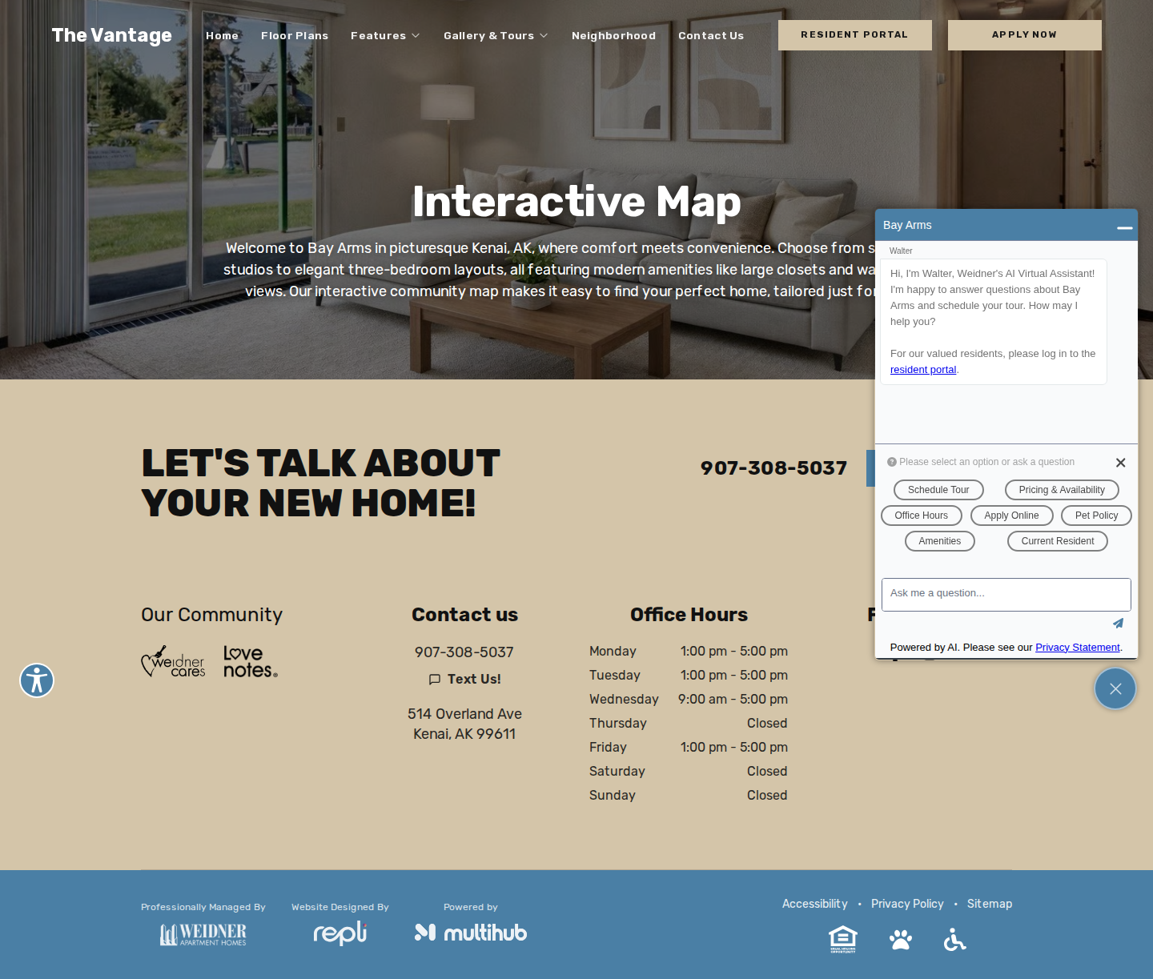Go to the Home page
Image resolution: width=1153 pixels, height=979 pixels.
222,36
